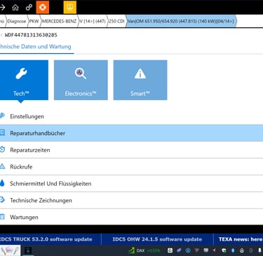263x256 pixels.
Task: Open IDC5 TRUCK 53.2.0 software update news
Action: (x=46, y=239)
